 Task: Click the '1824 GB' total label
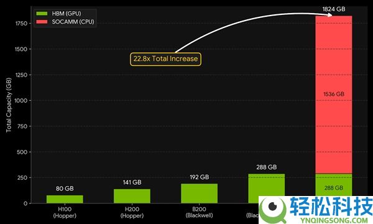[x=334, y=9]
